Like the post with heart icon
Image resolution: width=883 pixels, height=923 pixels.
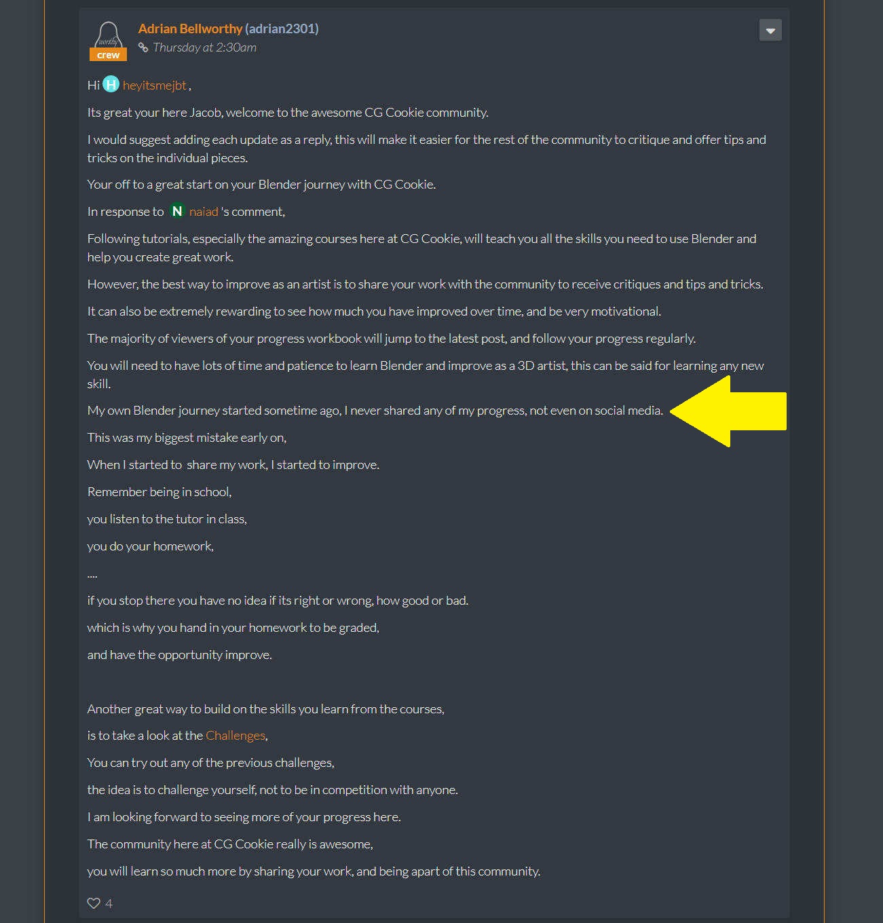click(94, 903)
